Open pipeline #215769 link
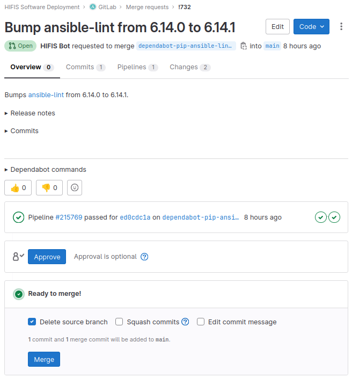 (x=69, y=217)
